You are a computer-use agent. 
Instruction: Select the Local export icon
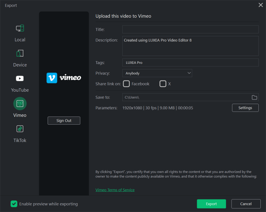(20, 28)
